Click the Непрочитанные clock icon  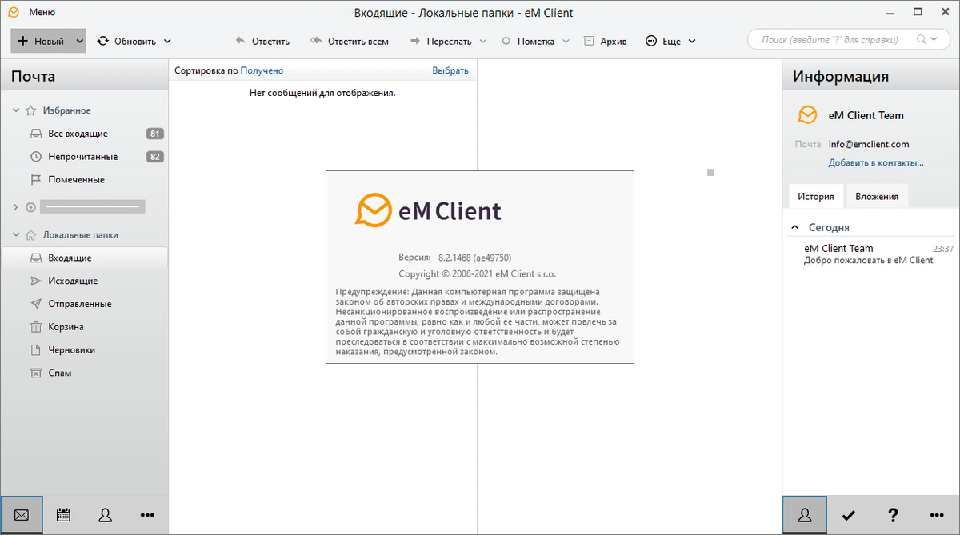(35, 157)
